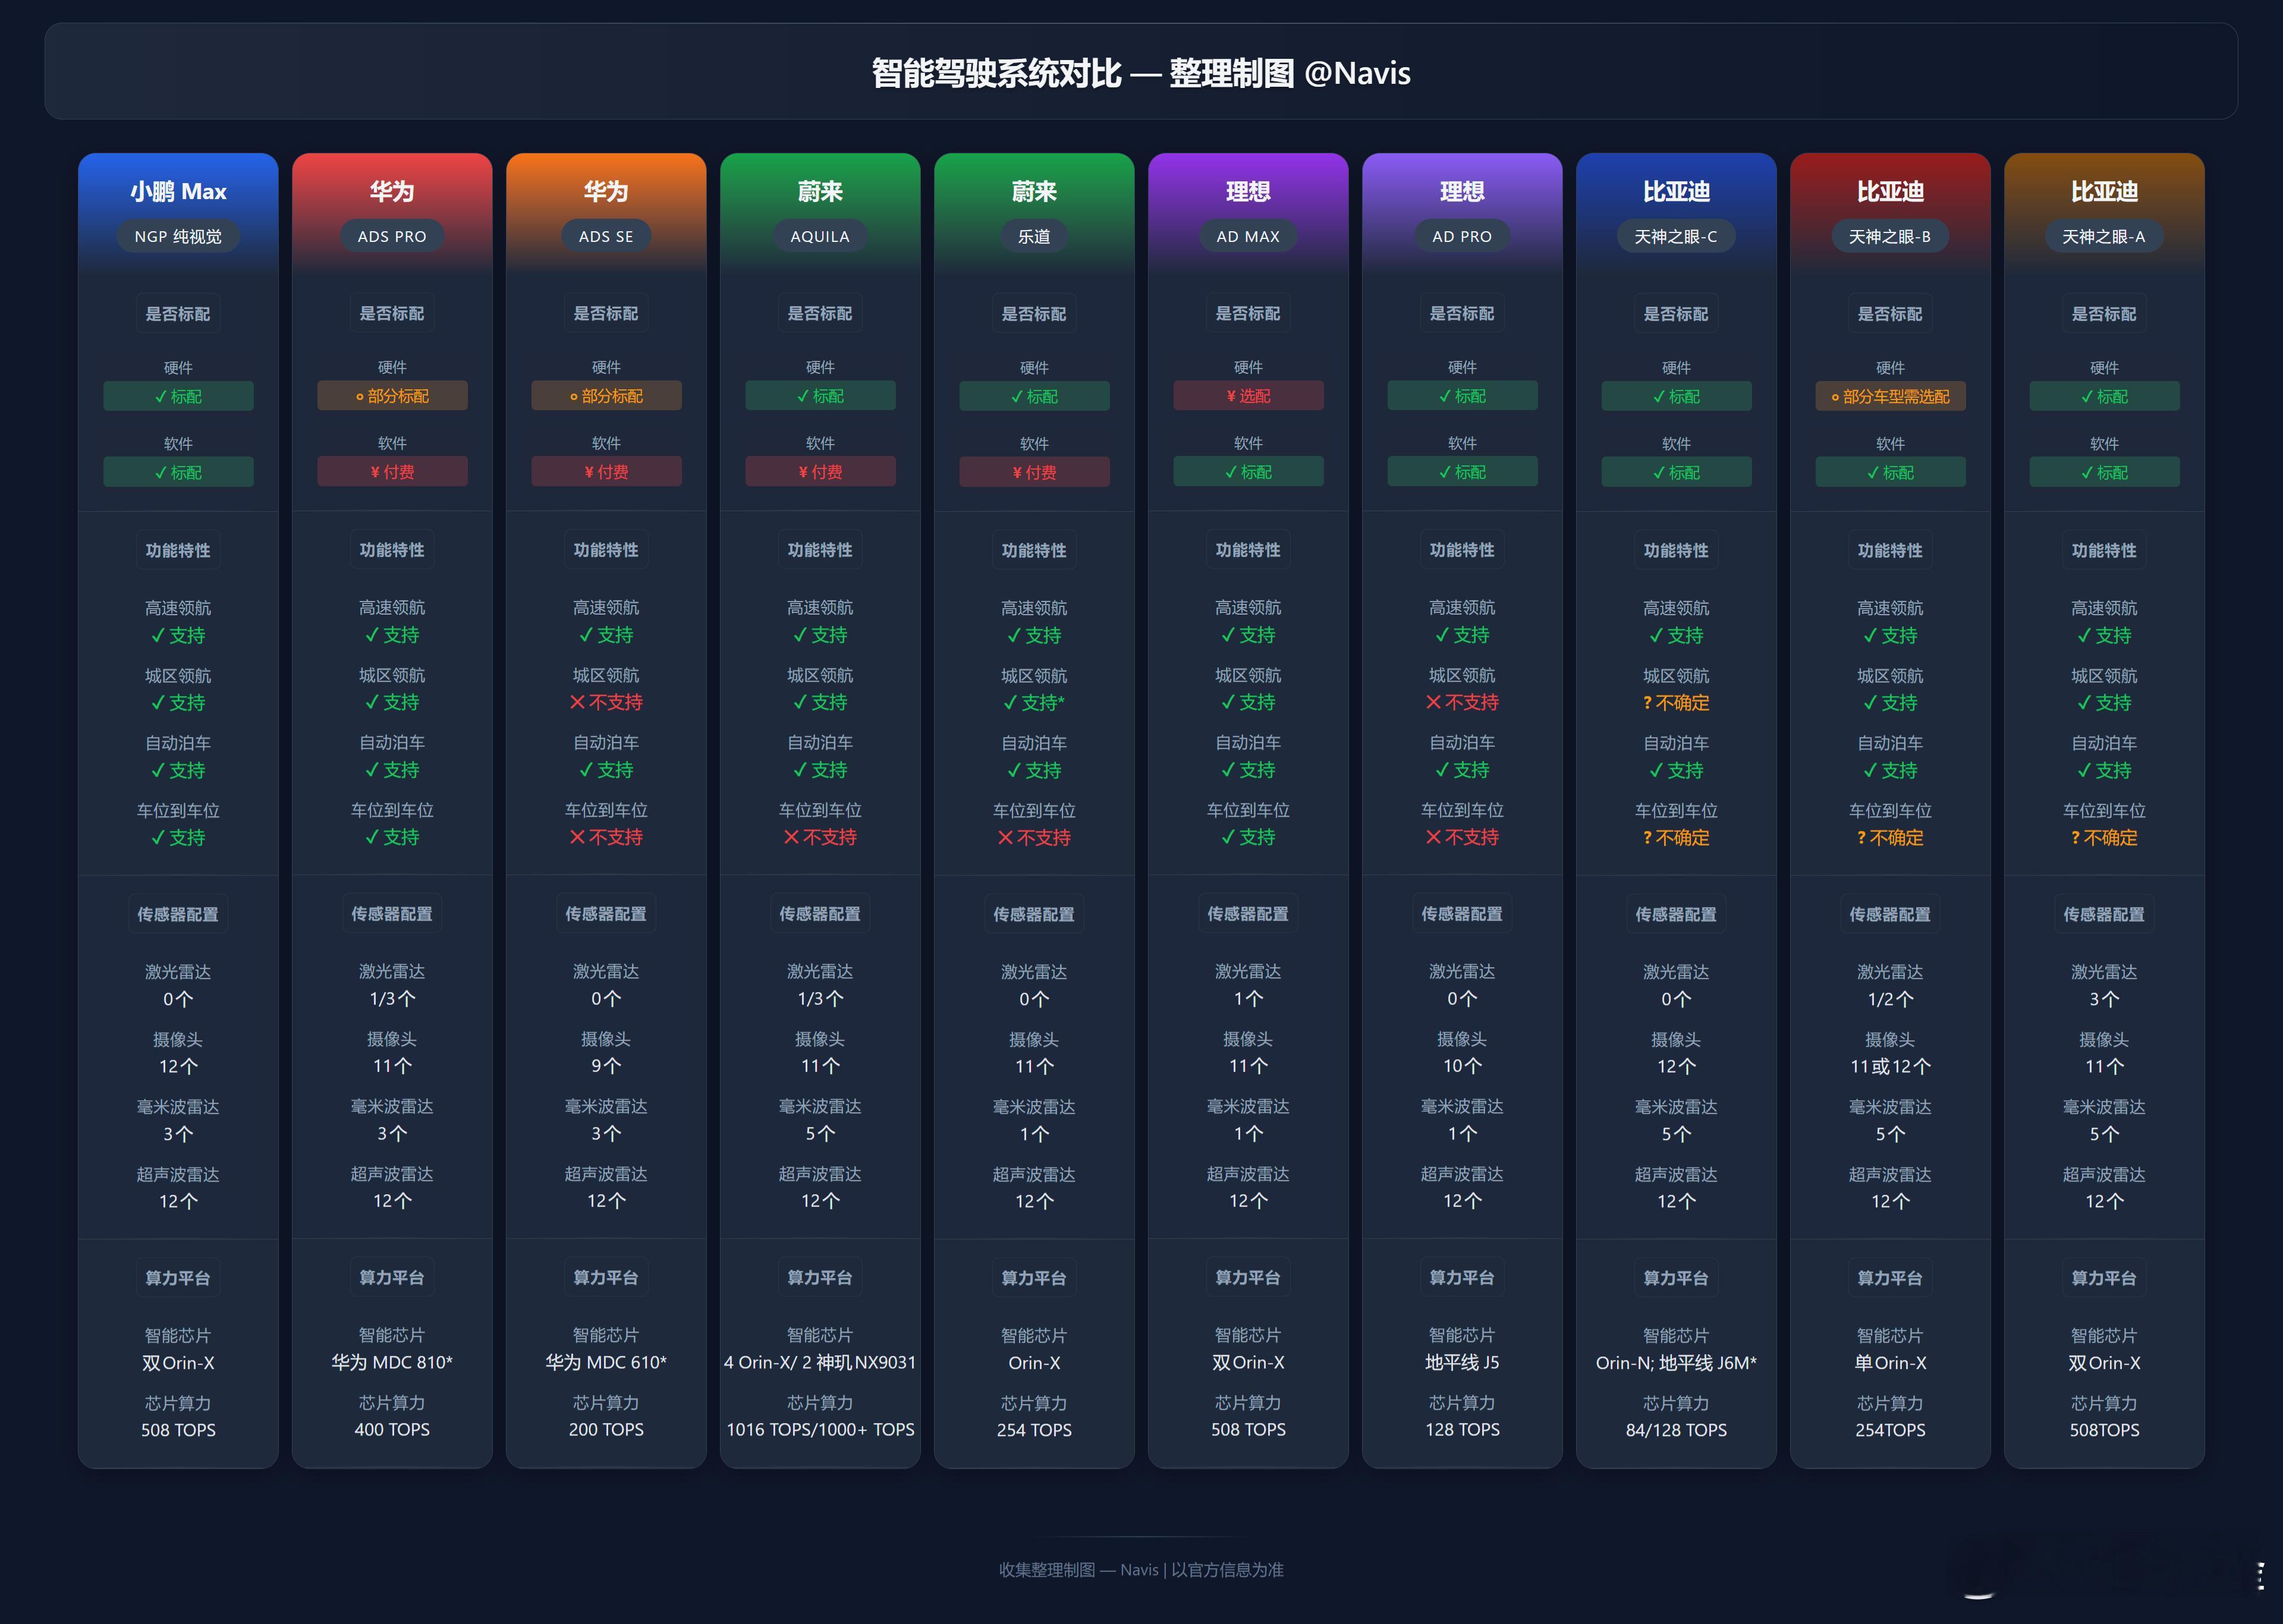Image resolution: width=2283 pixels, height=1624 pixels.
Task: Click the ✓ 标配 software badge in 小鹏 Max column
Action: coord(178,472)
